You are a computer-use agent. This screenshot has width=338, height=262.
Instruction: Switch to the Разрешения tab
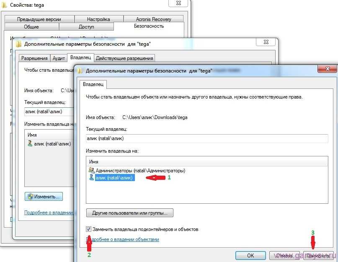coord(34,58)
